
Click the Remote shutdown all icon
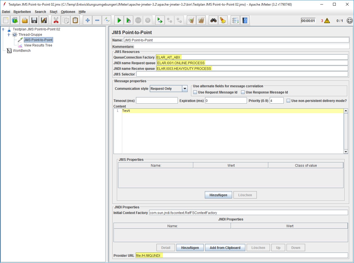click(179, 20)
